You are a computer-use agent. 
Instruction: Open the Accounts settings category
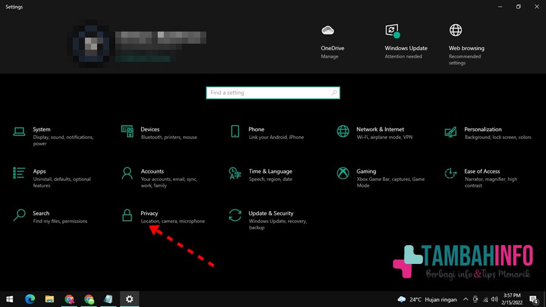point(160,178)
